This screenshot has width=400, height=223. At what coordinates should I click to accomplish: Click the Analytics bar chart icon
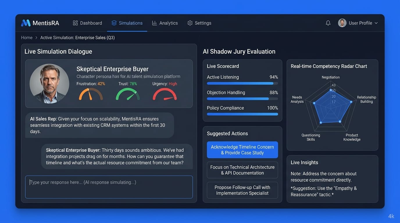tap(154, 23)
